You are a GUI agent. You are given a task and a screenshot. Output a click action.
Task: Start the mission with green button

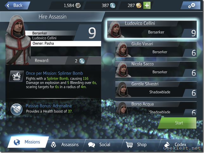point(177,123)
